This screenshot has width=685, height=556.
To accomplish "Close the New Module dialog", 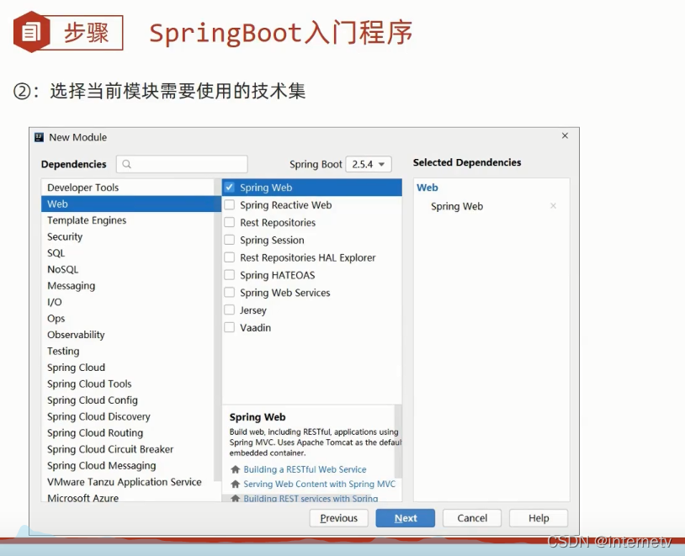I will 565,135.
